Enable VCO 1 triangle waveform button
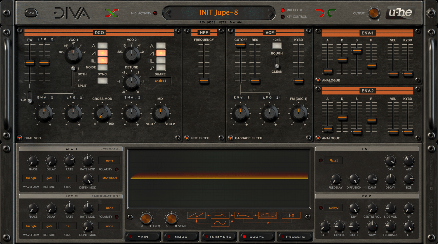The width and height of the screenshot is (438, 244). [x=102, y=46]
